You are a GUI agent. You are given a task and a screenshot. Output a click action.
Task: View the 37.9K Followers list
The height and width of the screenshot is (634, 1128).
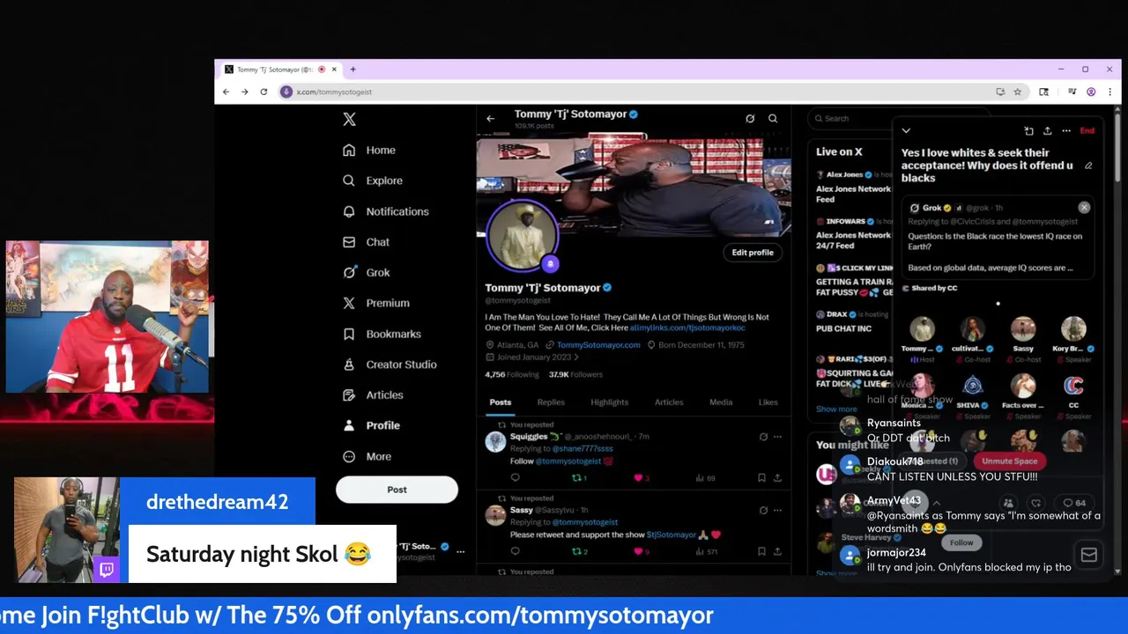pos(575,374)
